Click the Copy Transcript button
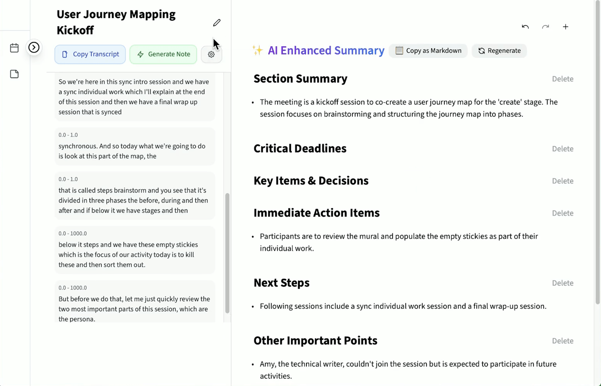The height and width of the screenshot is (386, 601). (x=90, y=54)
